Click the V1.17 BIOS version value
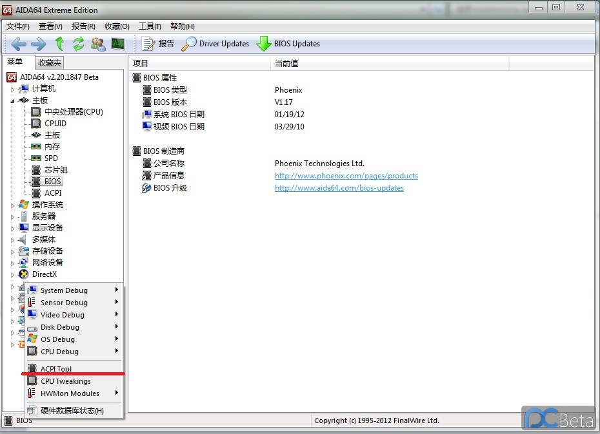This screenshot has height=434, width=600. pyautogui.click(x=283, y=102)
